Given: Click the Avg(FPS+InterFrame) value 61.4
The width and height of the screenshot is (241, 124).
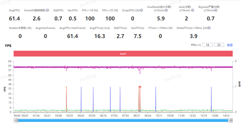Looking at the screenshot, I should click(73, 36).
